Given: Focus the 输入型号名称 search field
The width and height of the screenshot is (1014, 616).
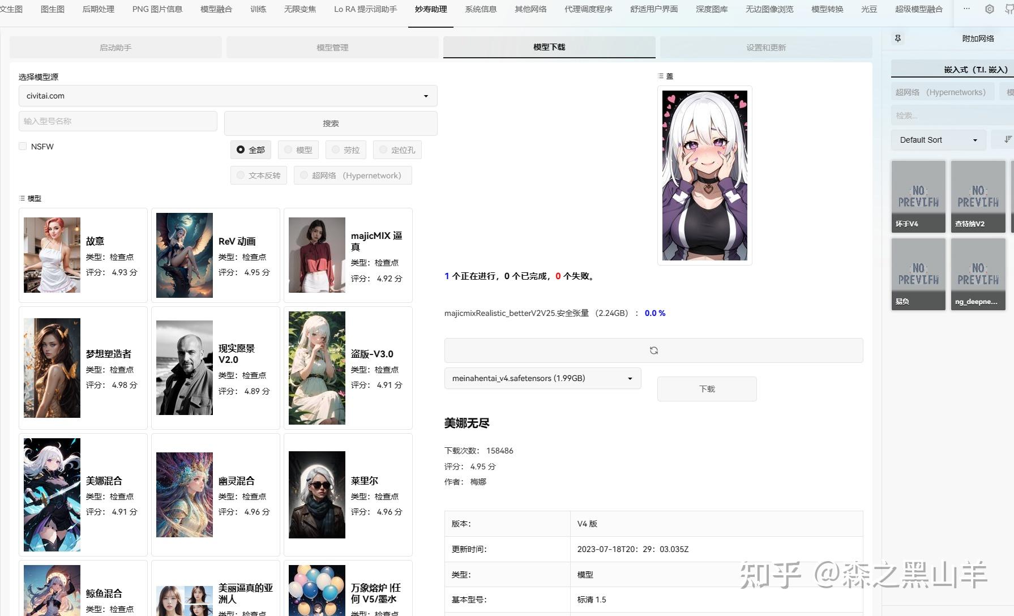Looking at the screenshot, I should click(118, 121).
